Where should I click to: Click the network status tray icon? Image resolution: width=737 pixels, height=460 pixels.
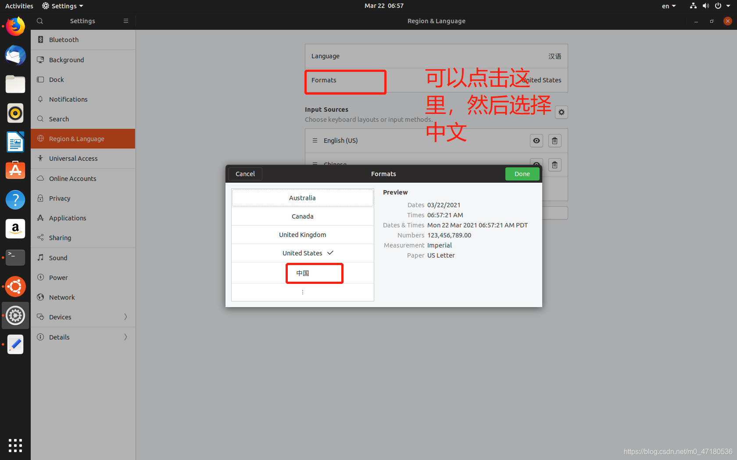click(x=693, y=6)
